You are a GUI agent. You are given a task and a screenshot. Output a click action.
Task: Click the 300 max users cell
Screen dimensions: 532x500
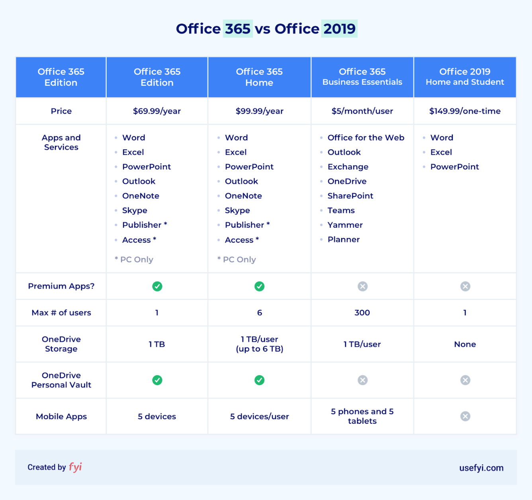[x=362, y=313]
